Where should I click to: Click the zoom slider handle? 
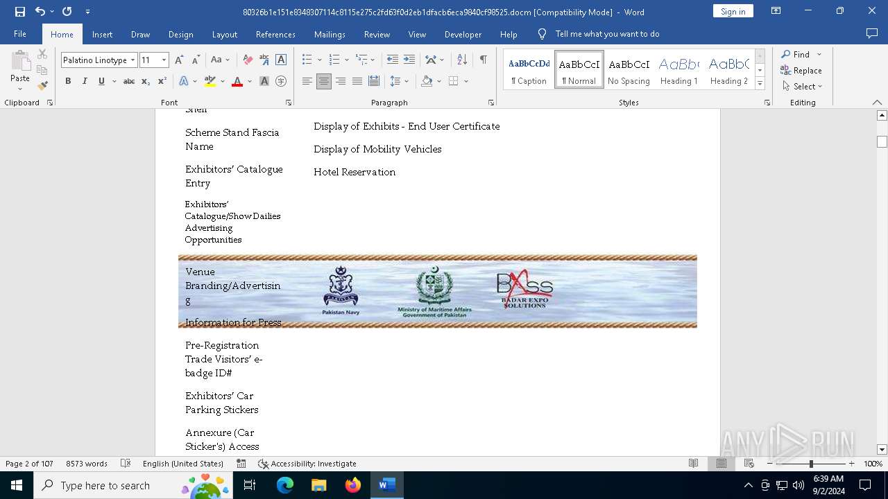pos(811,464)
